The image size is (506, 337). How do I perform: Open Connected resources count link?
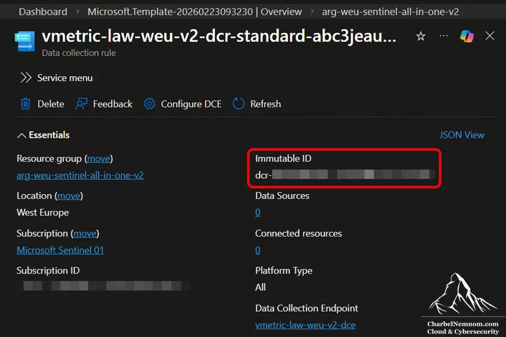tap(258, 250)
